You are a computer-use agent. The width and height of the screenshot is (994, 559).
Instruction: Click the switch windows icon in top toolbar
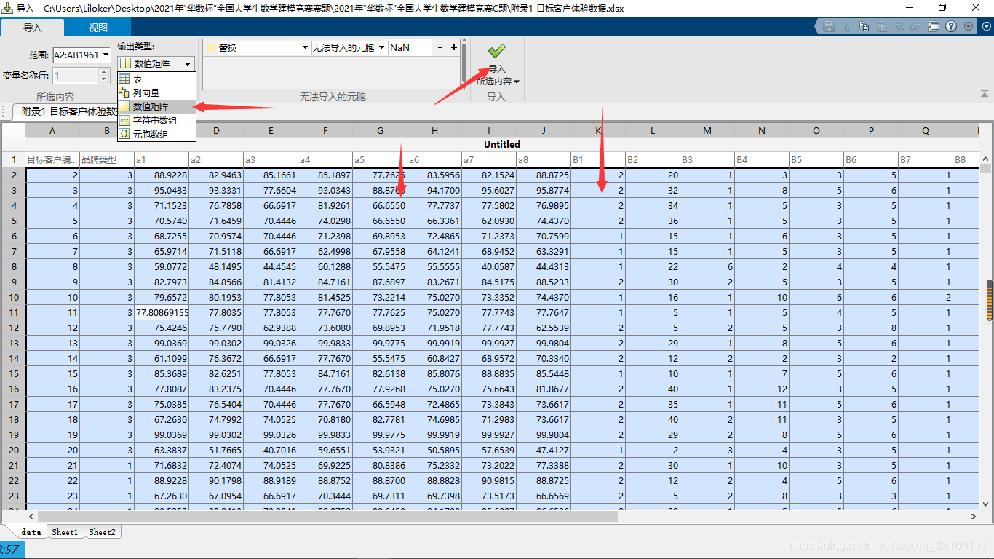pos(934,26)
